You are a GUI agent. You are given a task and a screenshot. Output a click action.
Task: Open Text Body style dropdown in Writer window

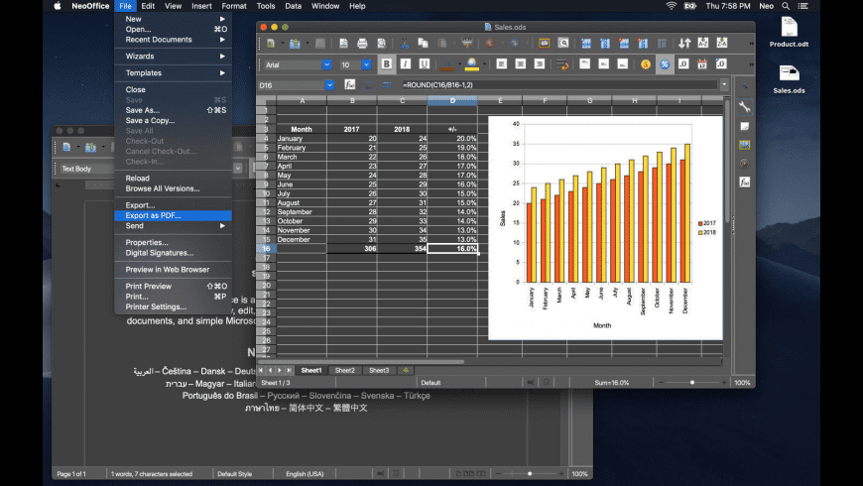pos(238,169)
